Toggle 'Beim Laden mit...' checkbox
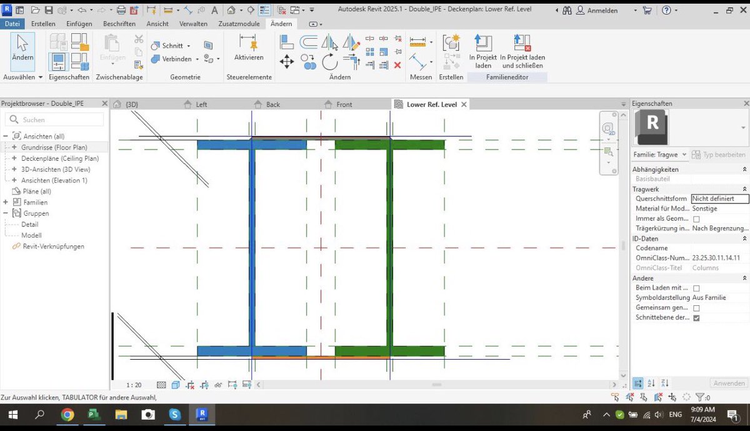 tap(696, 288)
